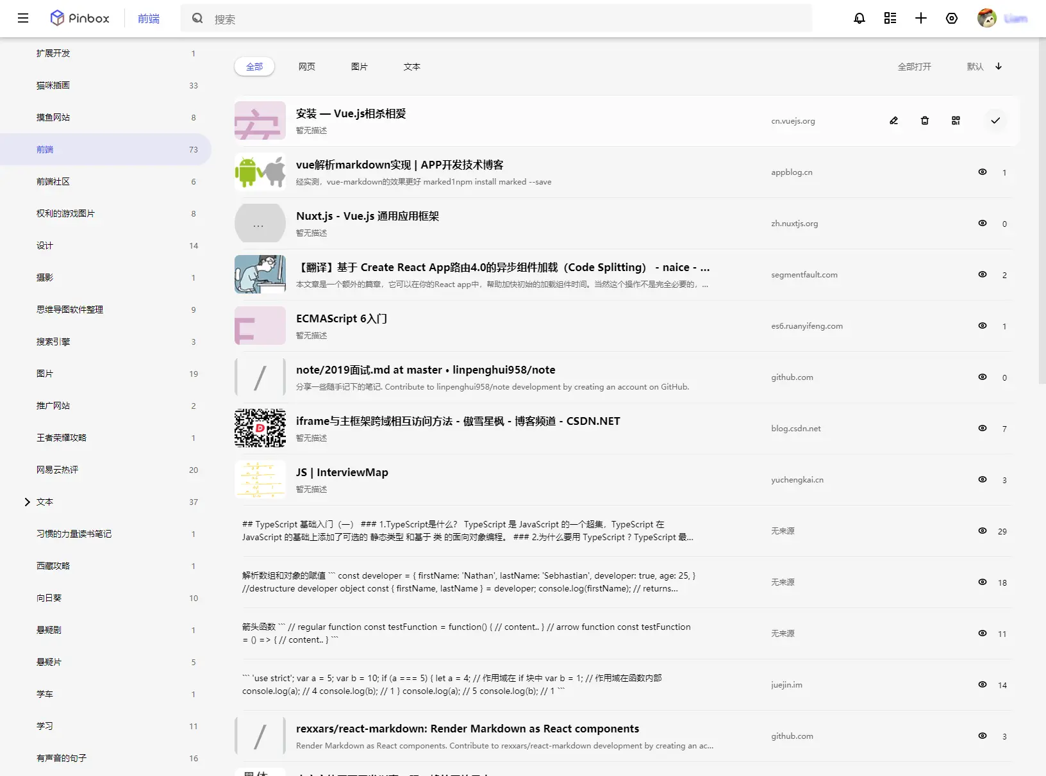The image size is (1046, 776).
Task: Open vue解析markdown实现 bookmark
Action: [x=400, y=165]
